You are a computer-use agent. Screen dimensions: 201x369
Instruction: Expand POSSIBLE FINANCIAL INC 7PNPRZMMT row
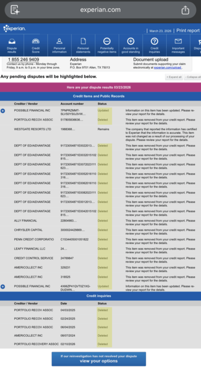tap(3, 111)
